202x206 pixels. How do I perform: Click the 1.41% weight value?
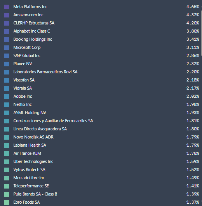(193, 186)
